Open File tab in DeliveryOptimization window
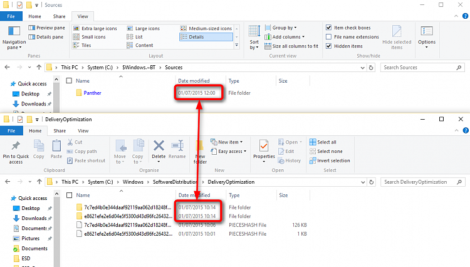 pos(11,131)
